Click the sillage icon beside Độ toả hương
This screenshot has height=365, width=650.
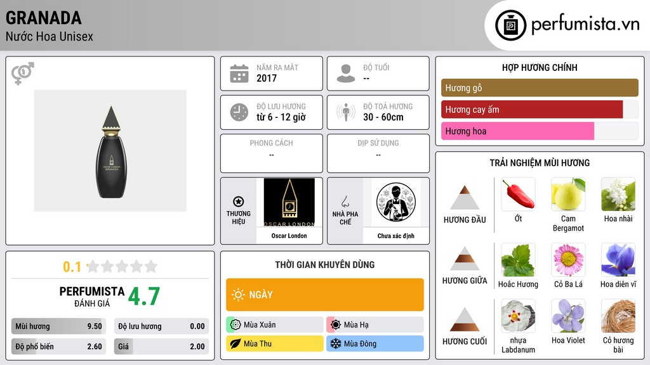346,112
